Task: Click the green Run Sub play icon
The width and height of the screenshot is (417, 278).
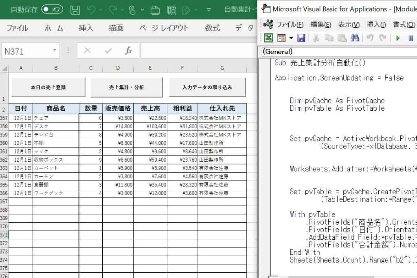Action: (398, 38)
